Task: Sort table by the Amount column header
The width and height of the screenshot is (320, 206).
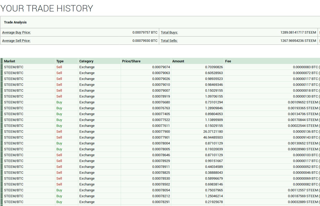Action: pyautogui.click(x=178, y=61)
